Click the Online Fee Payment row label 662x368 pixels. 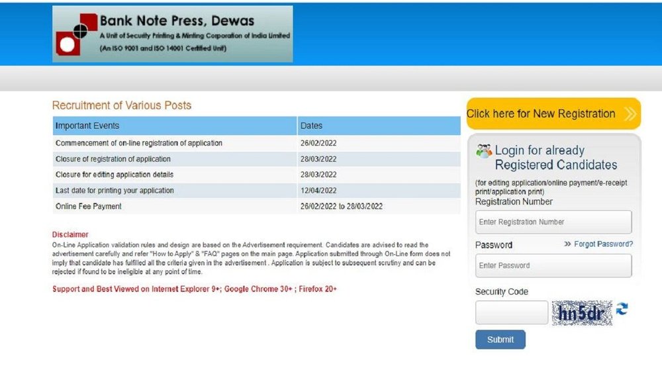[89, 207]
